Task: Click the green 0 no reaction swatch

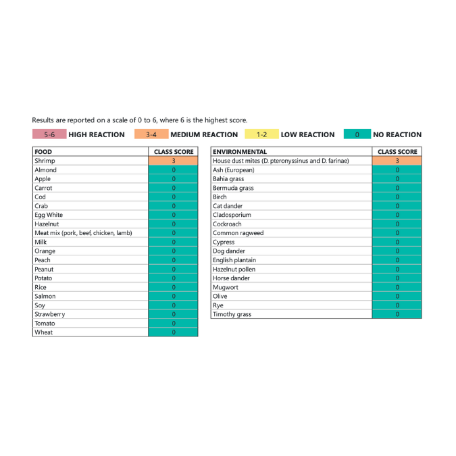Action: 356,134
